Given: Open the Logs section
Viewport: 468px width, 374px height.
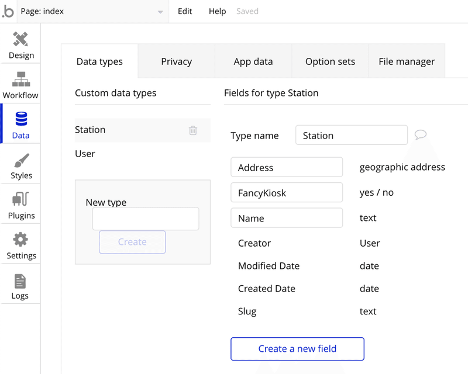Looking at the screenshot, I should (20, 286).
